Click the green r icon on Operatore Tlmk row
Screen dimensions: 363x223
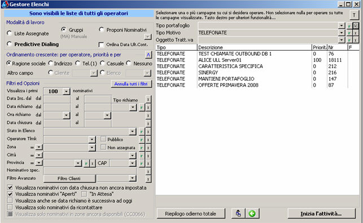coord(142,140)
